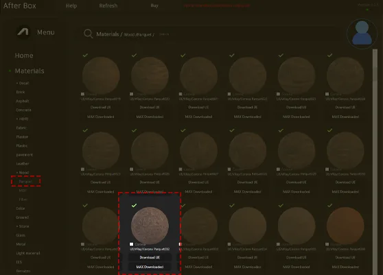The image size is (383, 275).
Task: Open the Buy option
Action: coord(154,5)
